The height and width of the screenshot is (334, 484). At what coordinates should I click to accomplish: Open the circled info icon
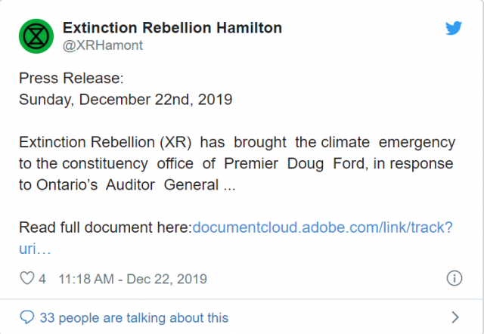[455, 278]
